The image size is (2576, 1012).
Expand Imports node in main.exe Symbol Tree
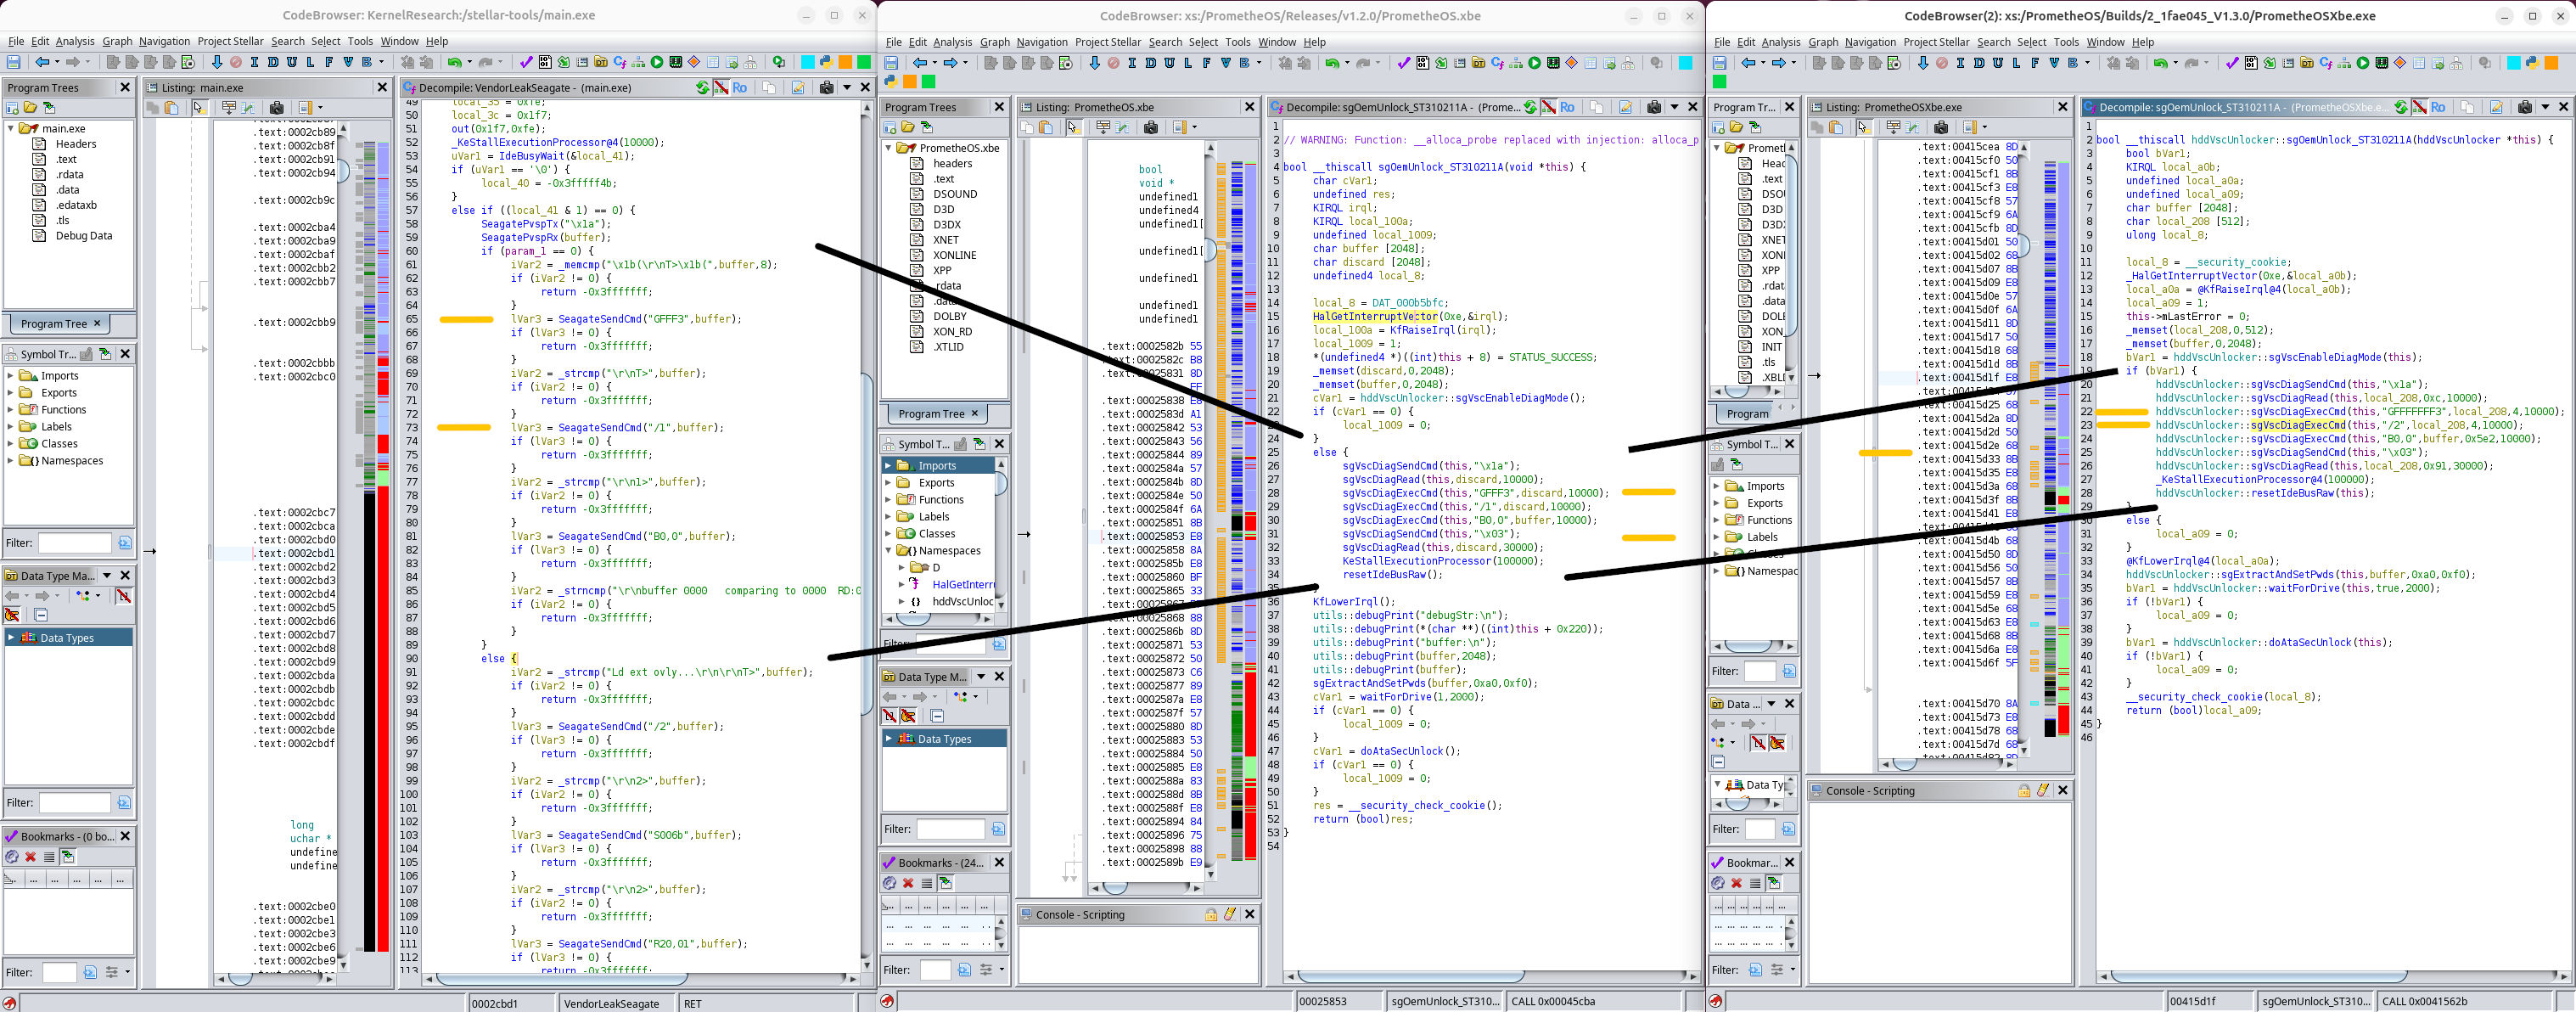pos(11,376)
